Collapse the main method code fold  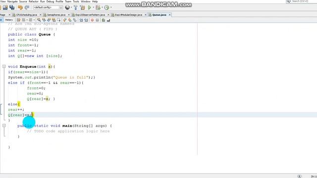[x=4, y=126]
